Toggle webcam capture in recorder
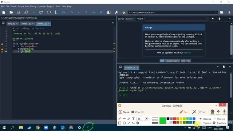This screenshot has width=233, height=131. [212, 112]
